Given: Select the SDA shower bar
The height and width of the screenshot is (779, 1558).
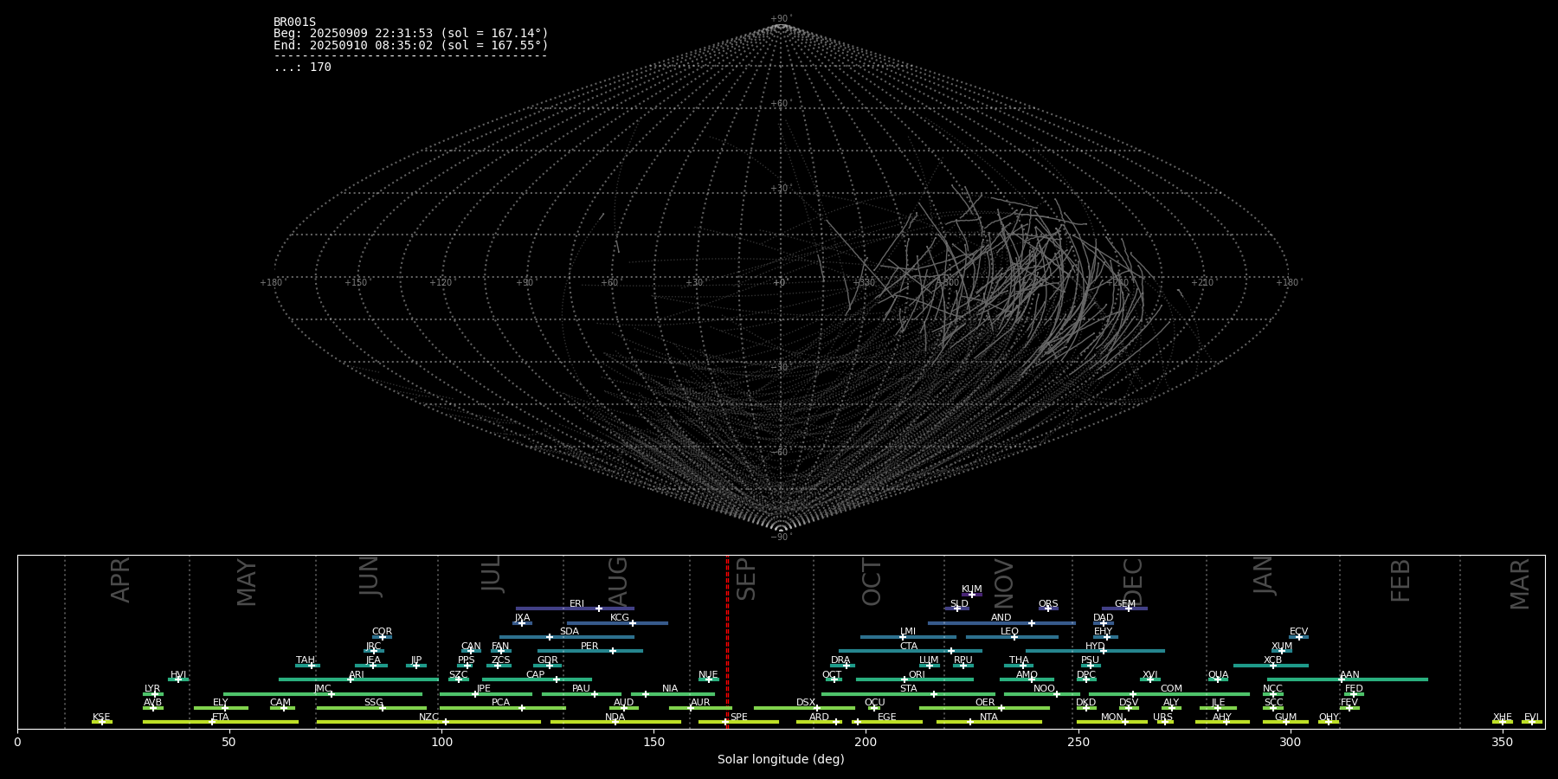Looking at the screenshot, I should click(566, 637).
